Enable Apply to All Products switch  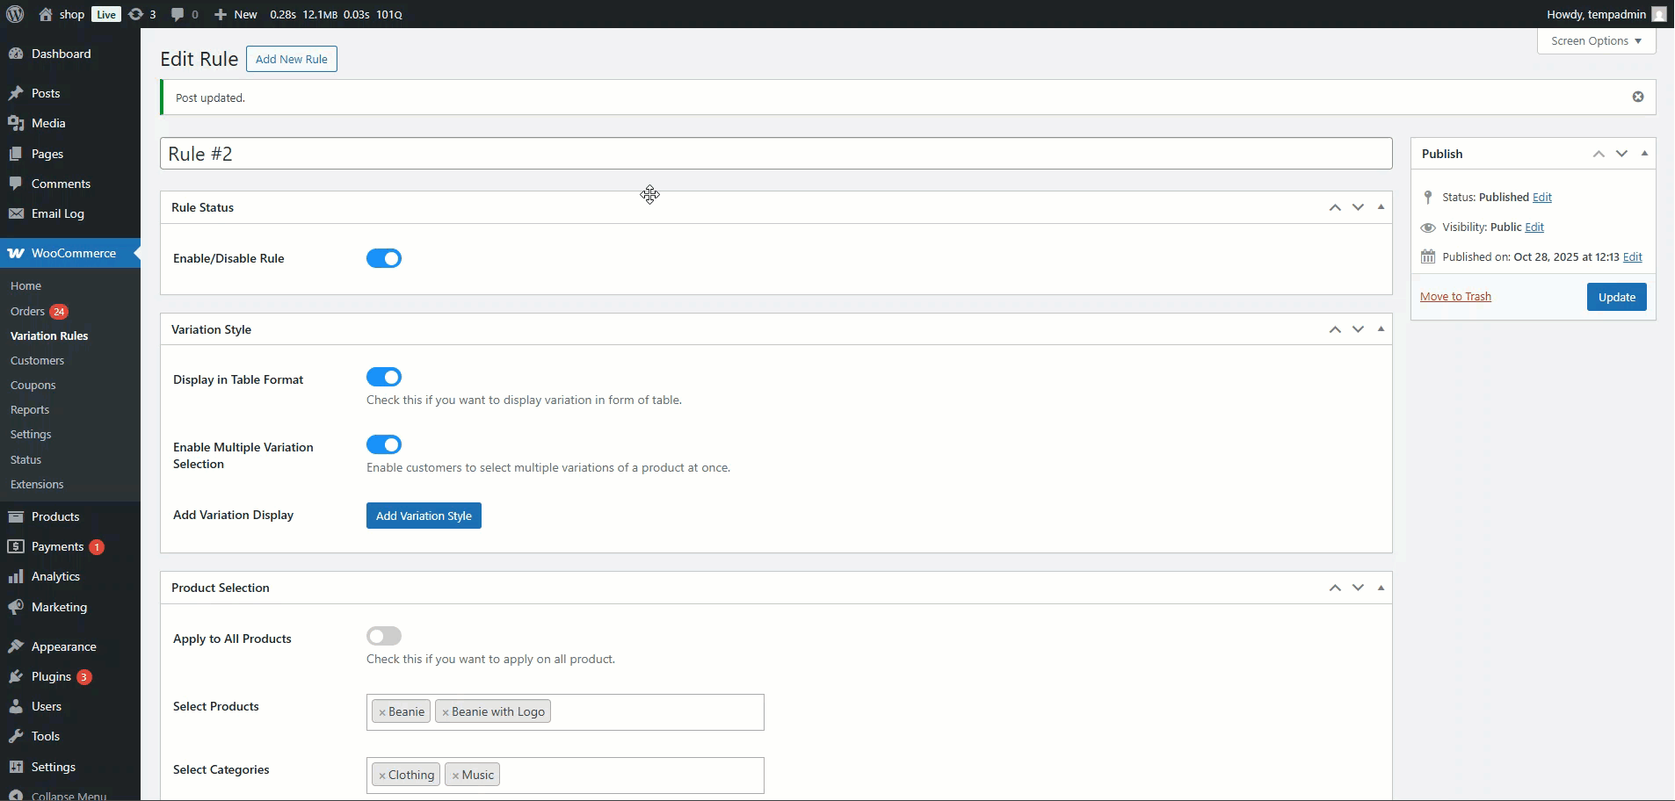(x=384, y=636)
